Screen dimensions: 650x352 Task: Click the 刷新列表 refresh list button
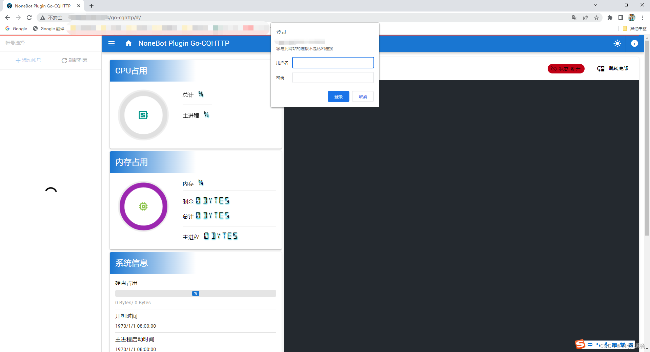(x=75, y=60)
